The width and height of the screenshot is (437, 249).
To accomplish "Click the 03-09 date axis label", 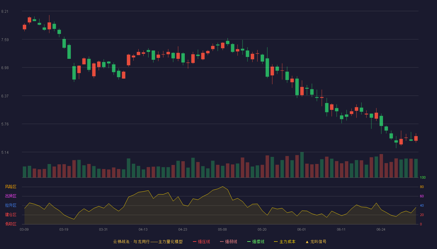I will pos(24,229).
